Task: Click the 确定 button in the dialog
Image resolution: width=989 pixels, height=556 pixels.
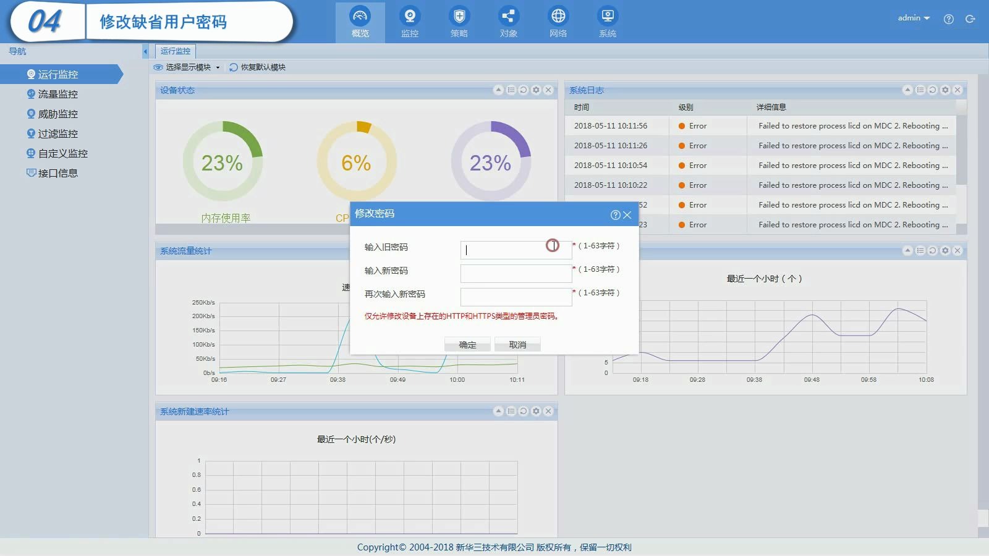Action: pos(467,345)
